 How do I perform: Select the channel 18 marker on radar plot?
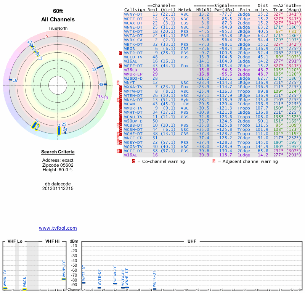coord(100,68)
